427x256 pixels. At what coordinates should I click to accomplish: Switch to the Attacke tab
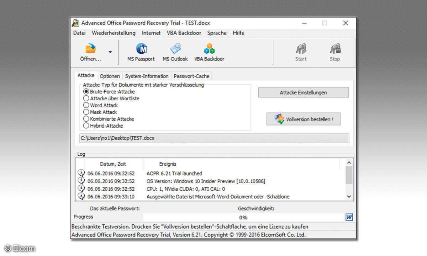(86, 75)
